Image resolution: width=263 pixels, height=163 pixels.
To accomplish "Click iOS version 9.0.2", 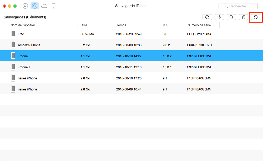I will tap(166, 45).
